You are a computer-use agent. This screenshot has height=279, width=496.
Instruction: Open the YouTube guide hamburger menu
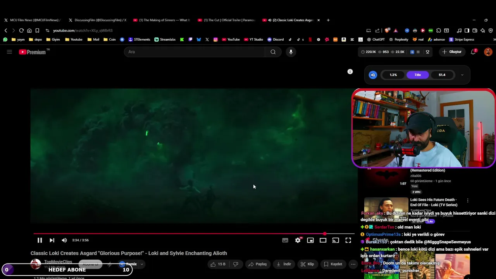coord(9,52)
